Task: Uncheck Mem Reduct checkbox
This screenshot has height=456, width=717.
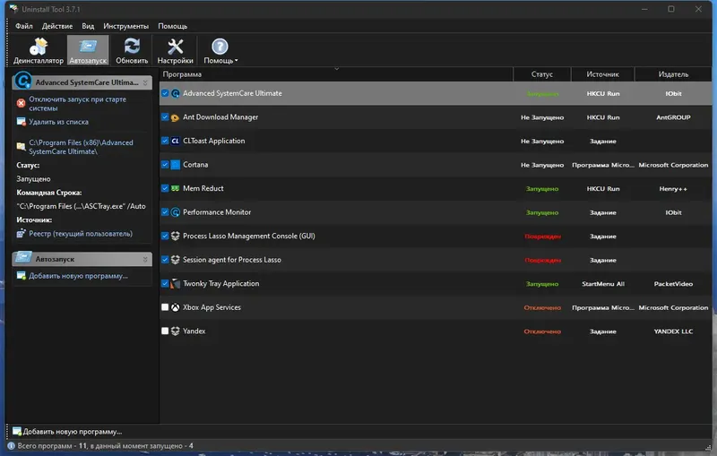Action: (165, 188)
